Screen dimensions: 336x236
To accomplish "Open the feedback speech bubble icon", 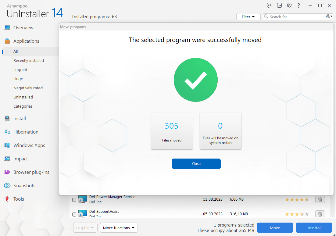I will point(270,5).
